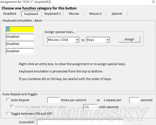Click the times per second field

coord(53,100)
